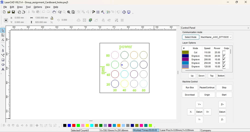This screenshot has width=250, height=132.
Task: Open a file with the folder icon
Action: click(9, 12)
